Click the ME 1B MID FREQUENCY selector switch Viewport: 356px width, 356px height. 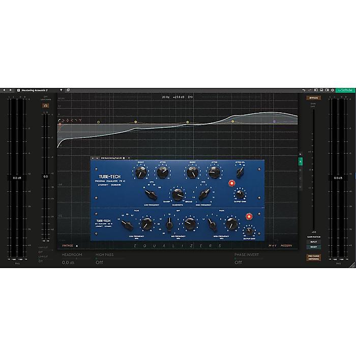click(169, 224)
